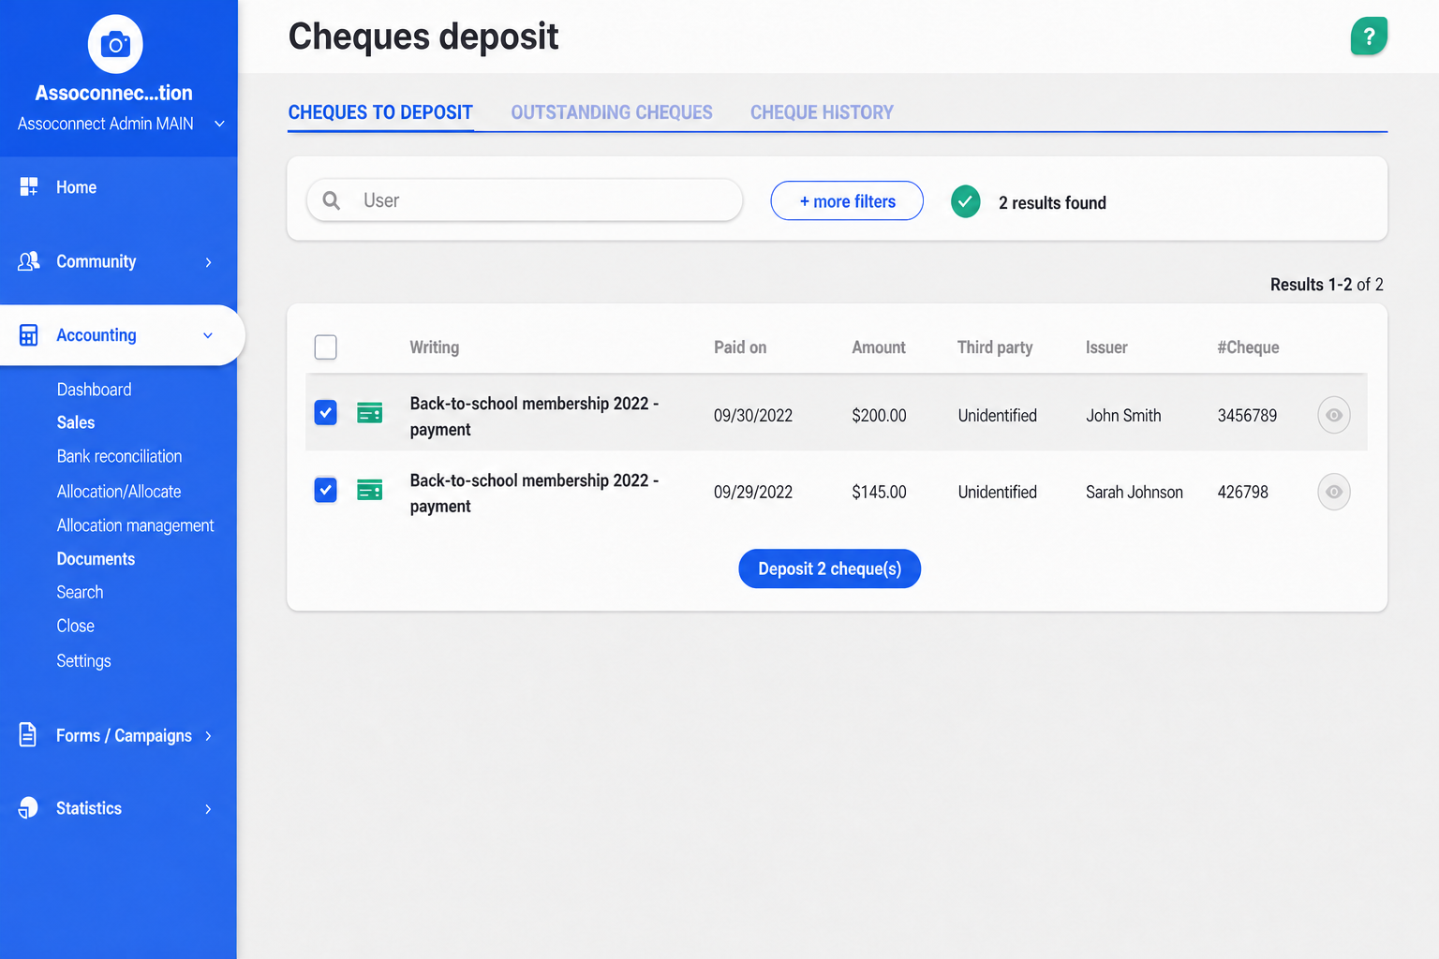This screenshot has height=959, width=1439.
Task: Click the John Smith cheque icon
Action: 370,413
